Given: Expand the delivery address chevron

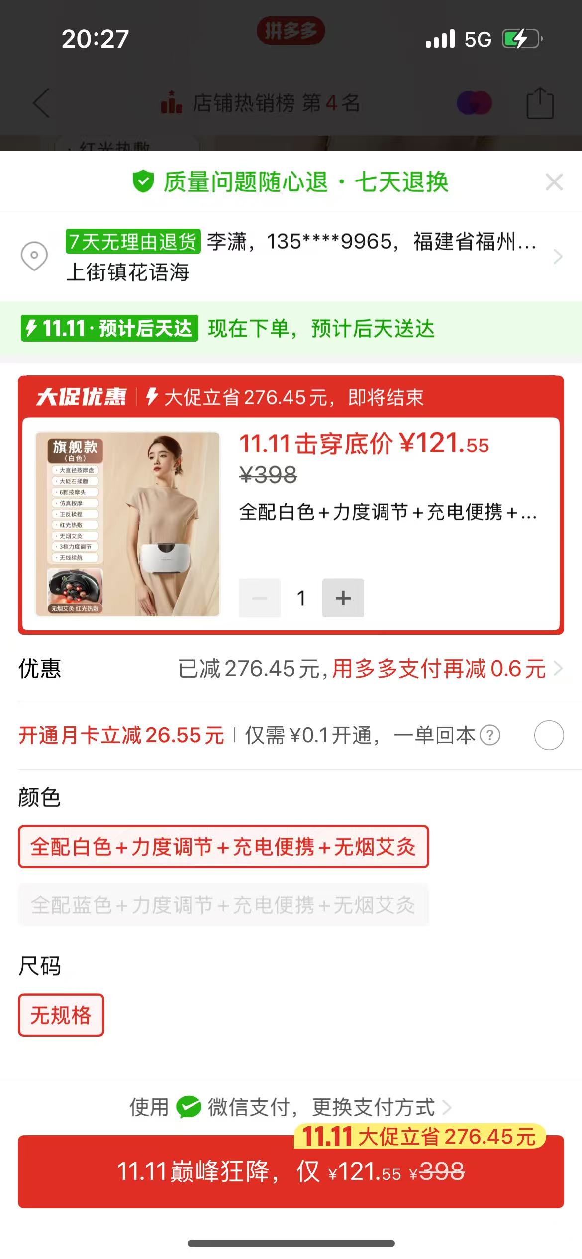Looking at the screenshot, I should (x=558, y=257).
